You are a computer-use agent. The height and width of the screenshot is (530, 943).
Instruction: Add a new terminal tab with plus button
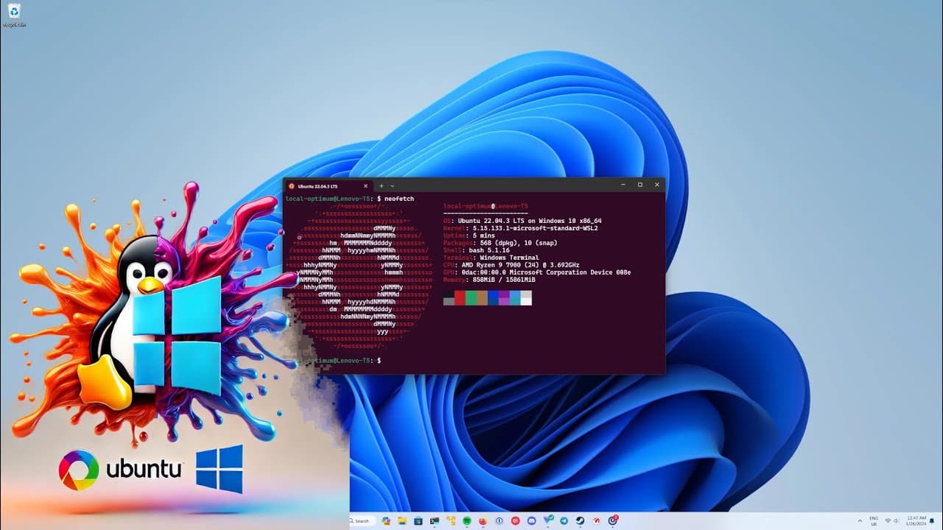(381, 185)
